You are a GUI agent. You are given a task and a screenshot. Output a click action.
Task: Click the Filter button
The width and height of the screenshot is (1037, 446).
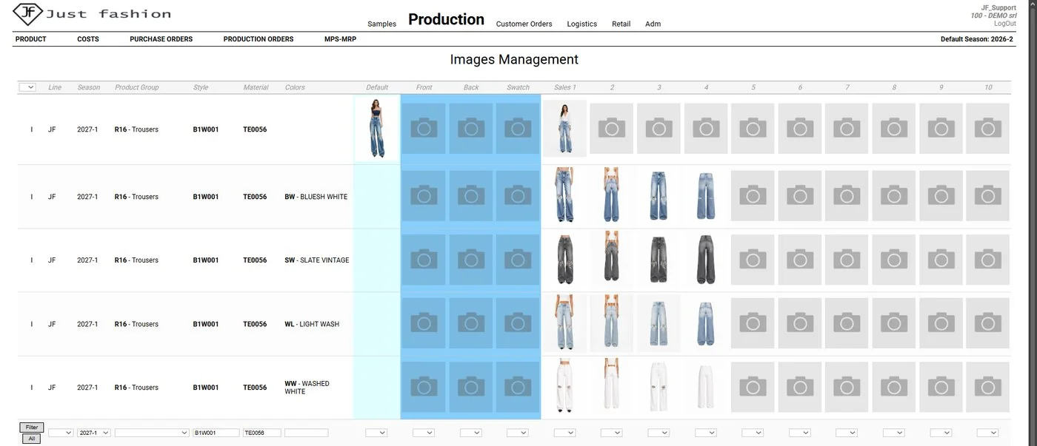click(32, 428)
